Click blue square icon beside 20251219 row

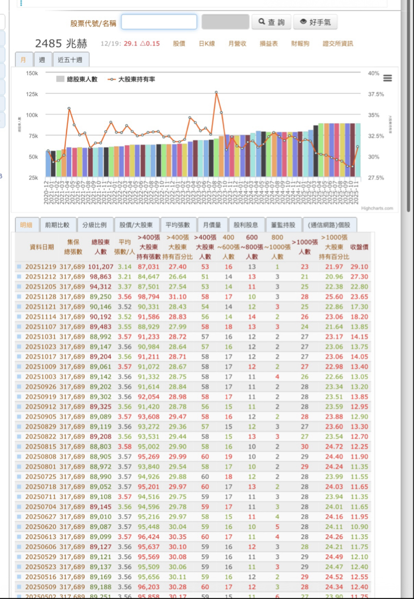pos(19,267)
